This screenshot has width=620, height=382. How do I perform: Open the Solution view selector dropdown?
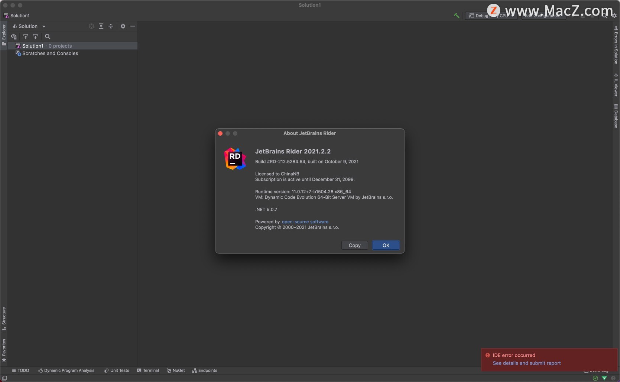[x=29, y=26]
